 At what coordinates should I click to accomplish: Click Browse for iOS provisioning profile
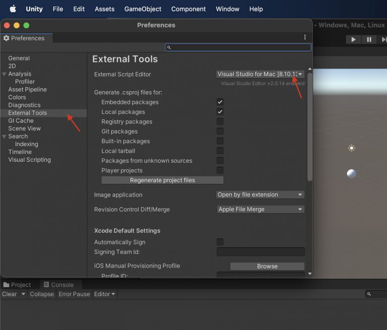tap(267, 267)
